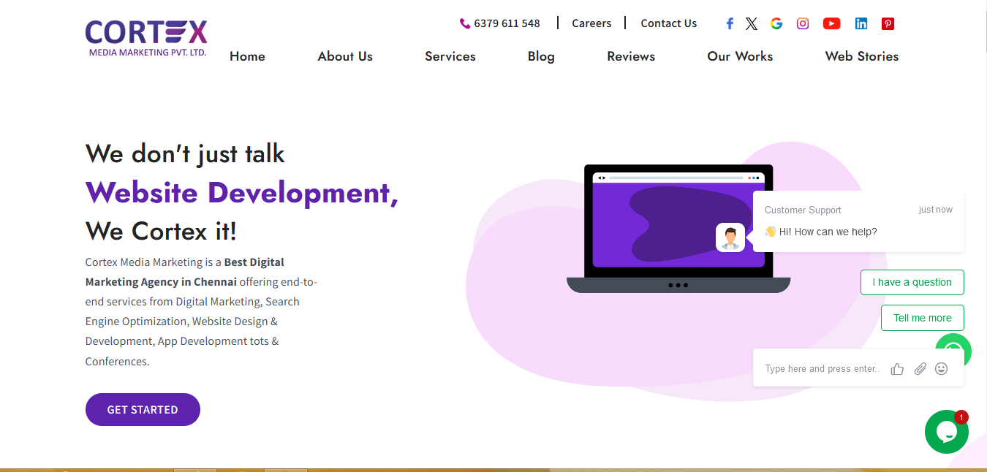Image resolution: width=987 pixels, height=472 pixels.
Task: Click the thumbs-up icon in chat box
Action: click(897, 369)
